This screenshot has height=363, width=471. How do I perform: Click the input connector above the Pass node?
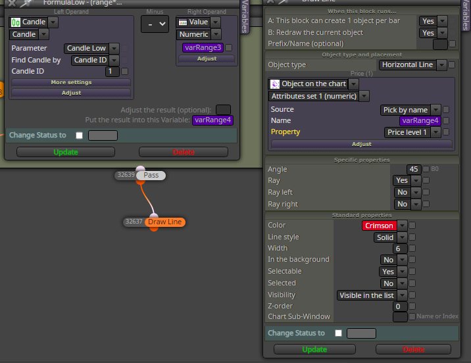coord(140,169)
